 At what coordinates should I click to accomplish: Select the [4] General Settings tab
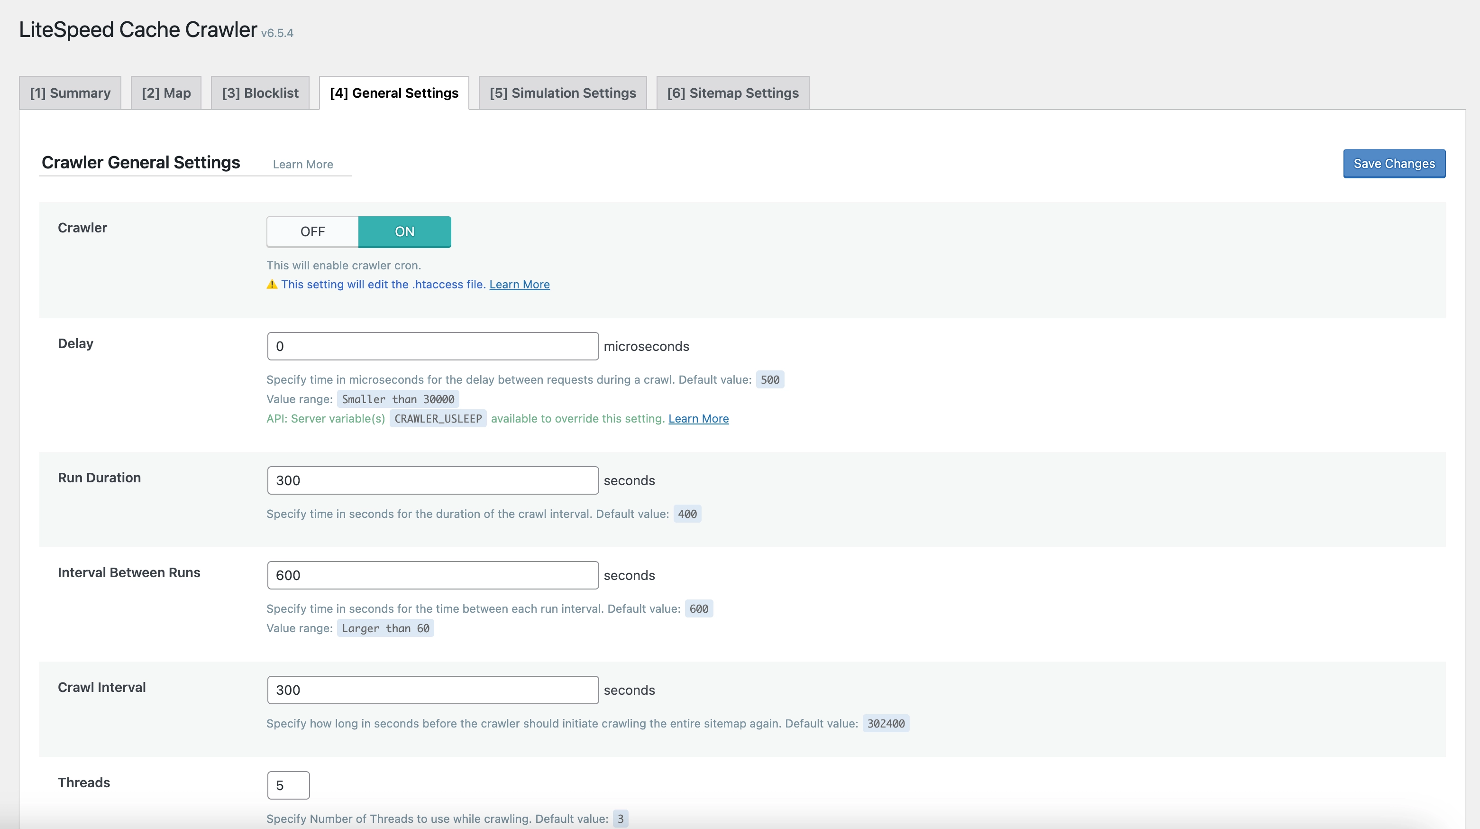click(394, 92)
